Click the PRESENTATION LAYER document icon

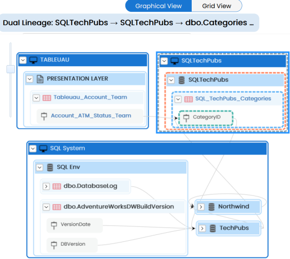pos(40,79)
